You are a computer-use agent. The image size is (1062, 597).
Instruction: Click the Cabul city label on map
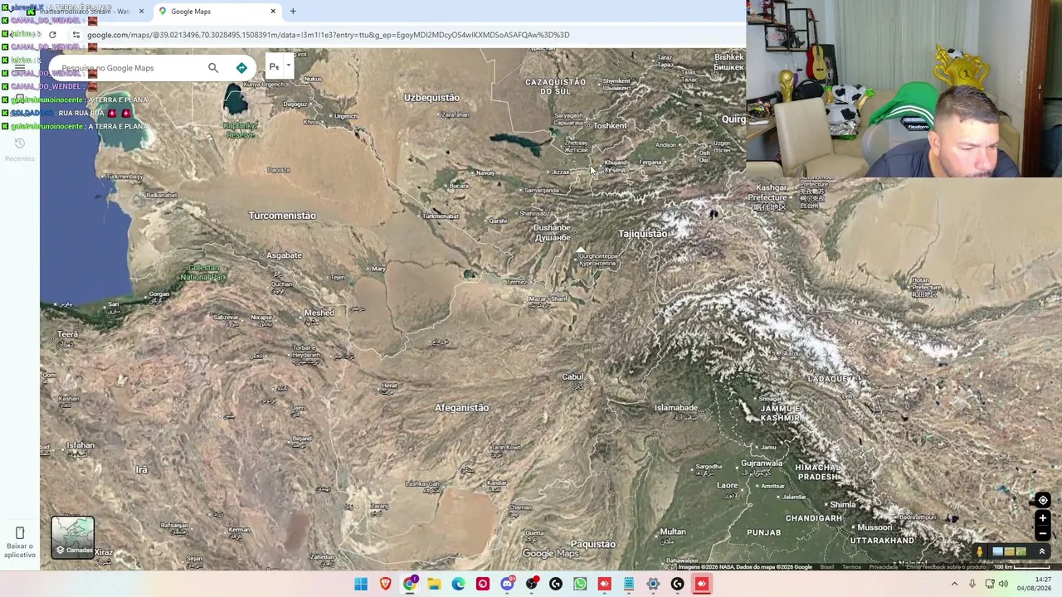coord(572,377)
